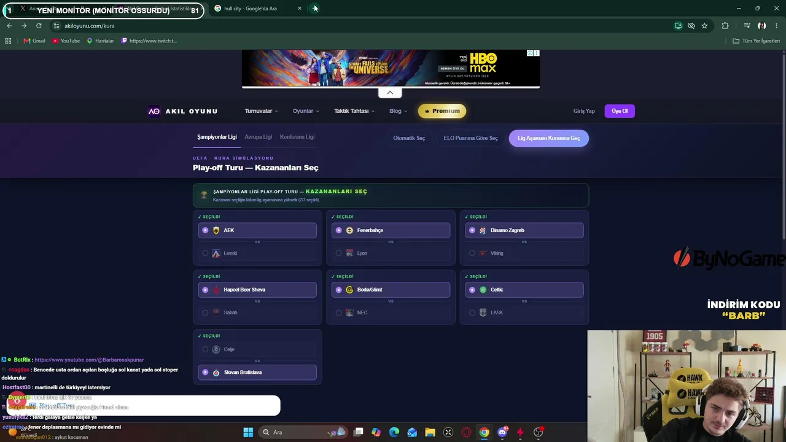The width and height of the screenshot is (786, 442).
Task: Open the Twitch bookmark
Action: coord(149,41)
